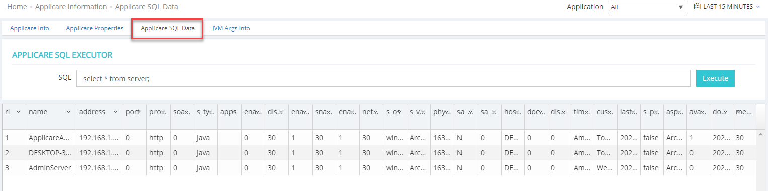Open the name column header menu arrow

[69, 112]
